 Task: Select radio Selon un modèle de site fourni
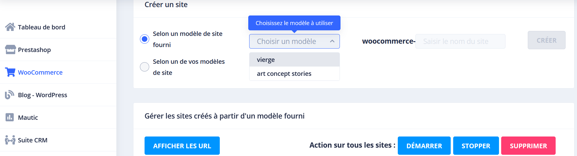(x=145, y=39)
